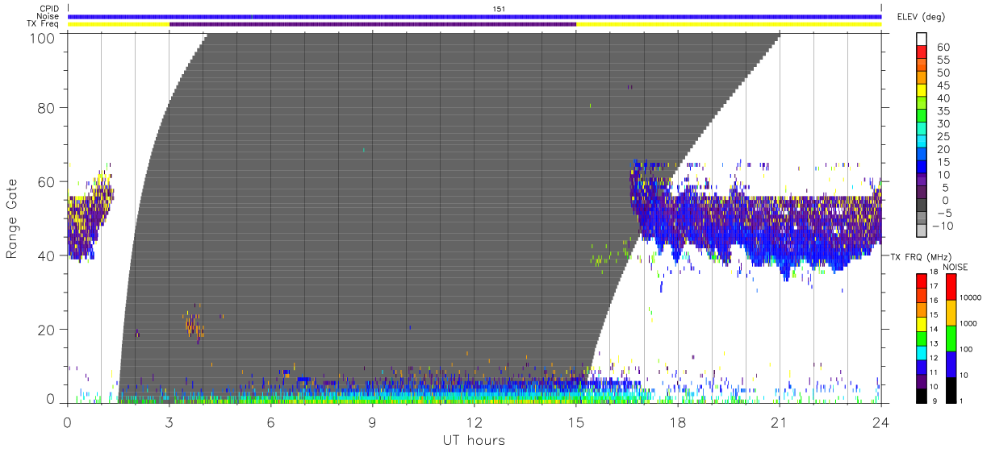Screen dimensions: 991x457
Task: Pick the orange swatch of the NOISE colorbar
Action: point(951,313)
